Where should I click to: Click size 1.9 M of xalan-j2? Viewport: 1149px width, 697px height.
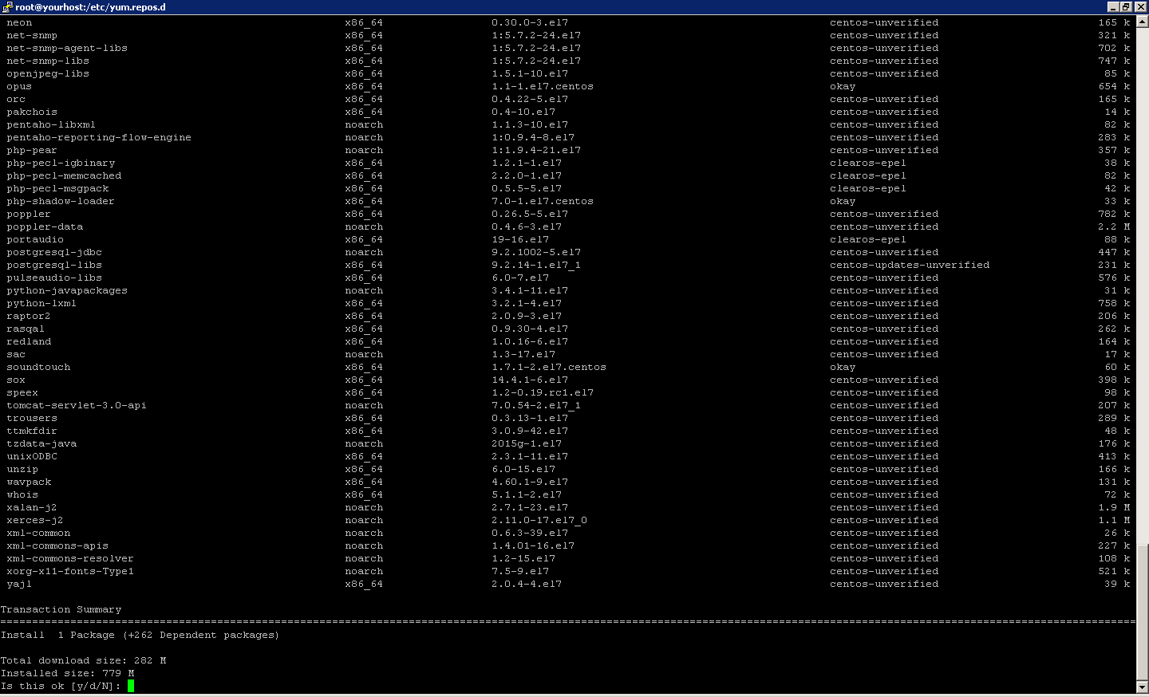pos(1114,507)
